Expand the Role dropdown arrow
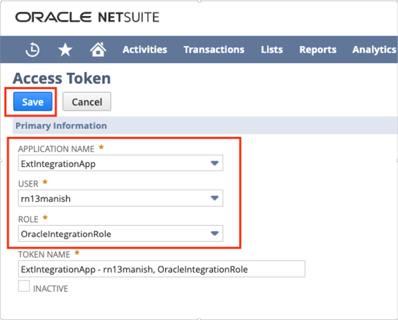 (x=214, y=234)
